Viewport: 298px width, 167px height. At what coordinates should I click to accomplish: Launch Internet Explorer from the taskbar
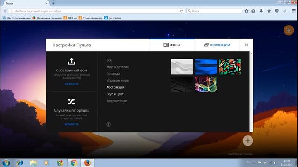[x=20, y=163]
